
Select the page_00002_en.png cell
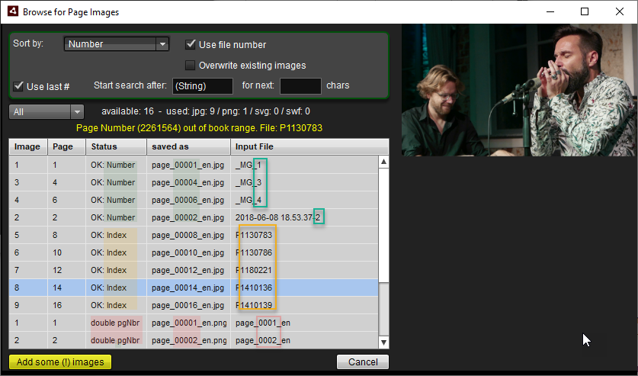pyautogui.click(x=188, y=340)
